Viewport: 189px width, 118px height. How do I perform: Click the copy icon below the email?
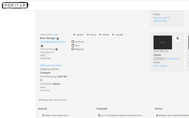click(42, 46)
